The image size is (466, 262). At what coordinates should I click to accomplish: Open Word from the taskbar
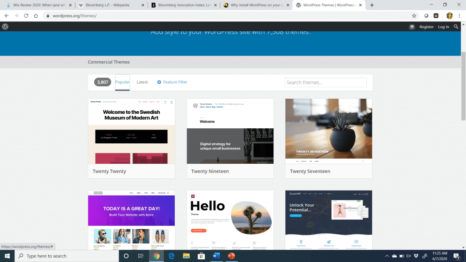click(x=216, y=256)
